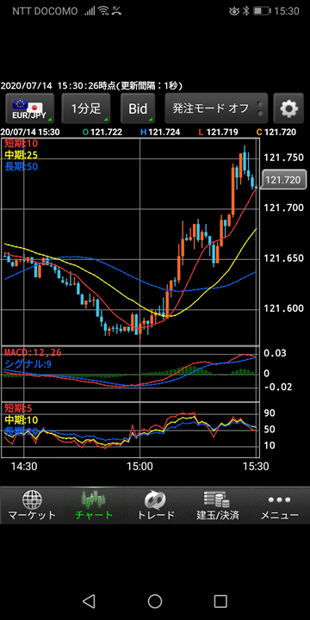Tap the MACD:12,26 indicator label
Image resolution: width=310 pixels, height=620 pixels.
click(33, 352)
